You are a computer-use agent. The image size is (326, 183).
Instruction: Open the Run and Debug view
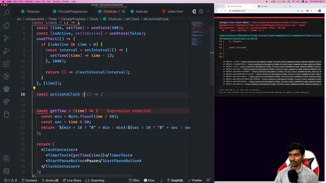7,51
